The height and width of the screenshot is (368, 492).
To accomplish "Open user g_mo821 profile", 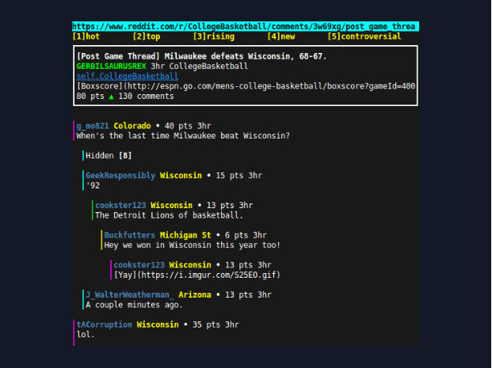I will tap(93, 126).
